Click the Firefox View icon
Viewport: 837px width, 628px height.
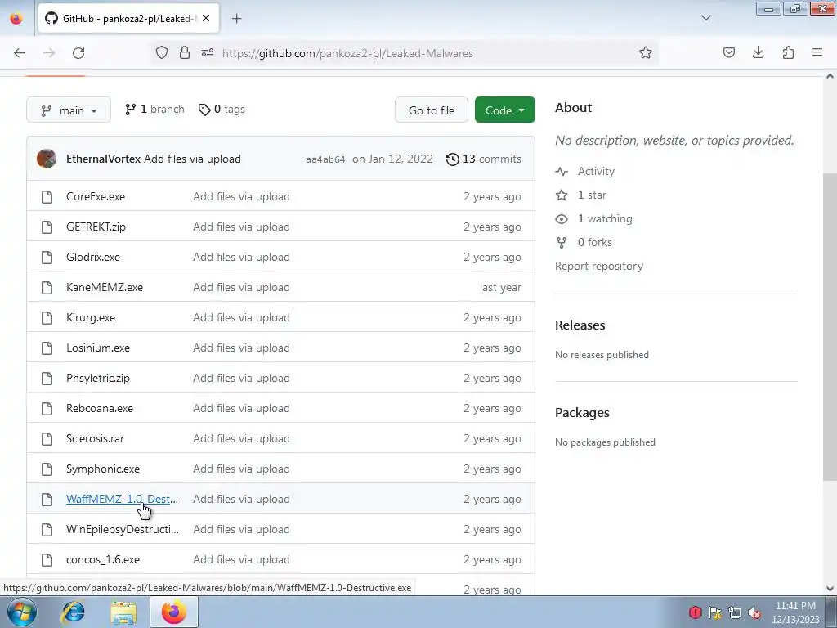coord(16,19)
